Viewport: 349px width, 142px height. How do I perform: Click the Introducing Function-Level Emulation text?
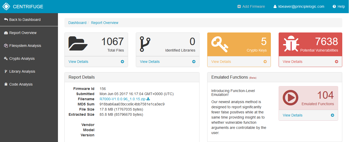(233, 93)
